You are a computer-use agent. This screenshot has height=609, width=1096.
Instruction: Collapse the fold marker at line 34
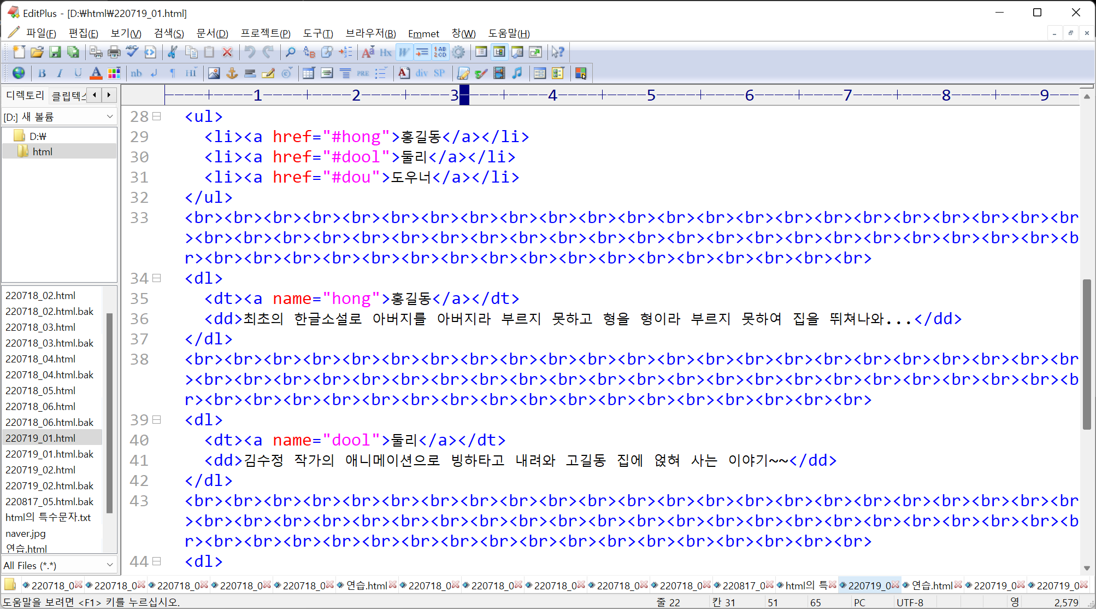click(157, 278)
